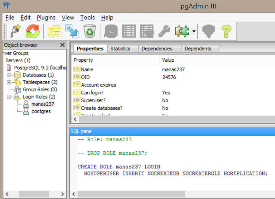275x199 pixels.
Task: Click the CREATE ROLE statement line
Action: [x=119, y=167]
